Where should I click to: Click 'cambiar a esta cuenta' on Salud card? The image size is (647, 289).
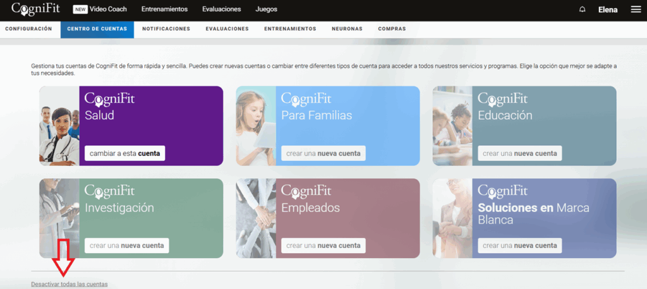[x=124, y=153]
